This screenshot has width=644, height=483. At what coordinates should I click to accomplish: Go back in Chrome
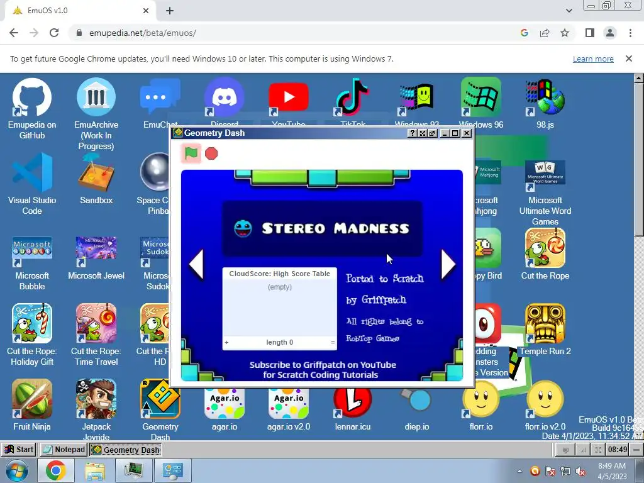[14, 33]
